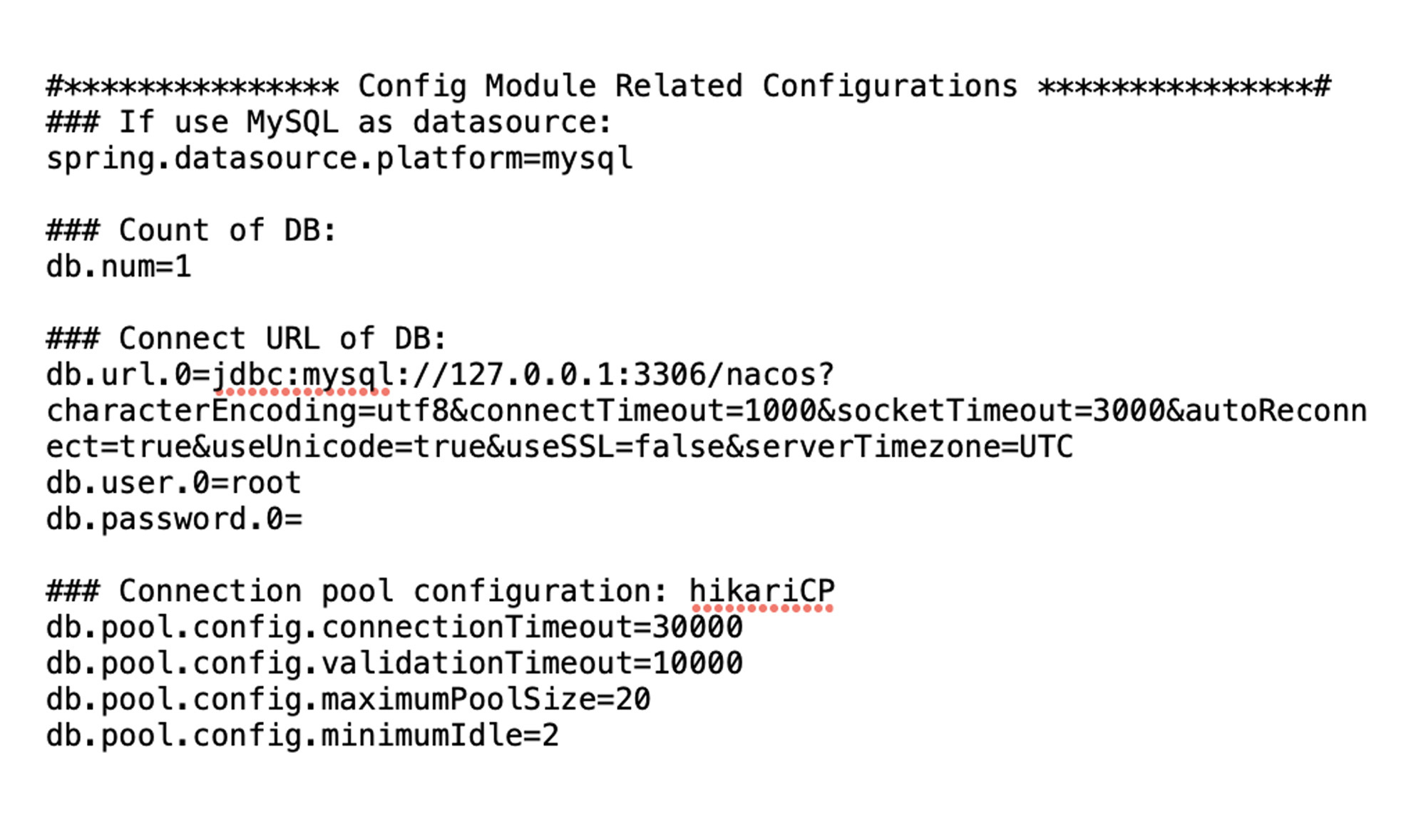Screen dimensions: 1426x815
Task: Click the 'Connect URL of DB' comment
Action: pyautogui.click(x=246, y=339)
